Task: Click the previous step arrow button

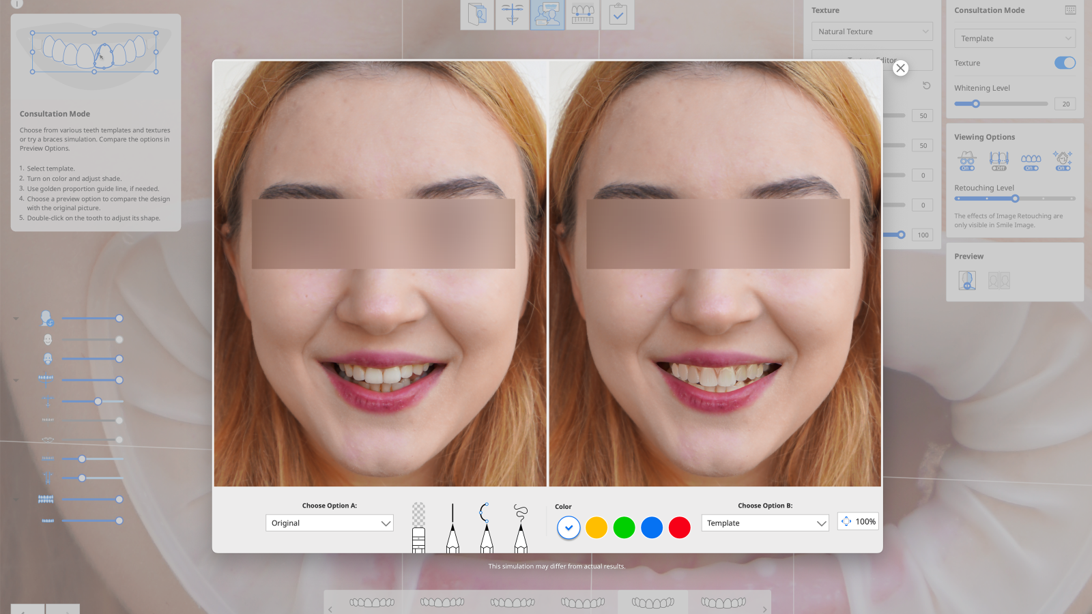Action: 28,609
